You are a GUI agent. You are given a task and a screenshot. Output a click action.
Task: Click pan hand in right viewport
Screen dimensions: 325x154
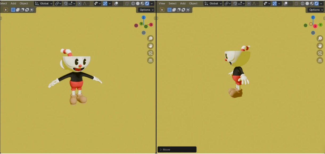320,46
